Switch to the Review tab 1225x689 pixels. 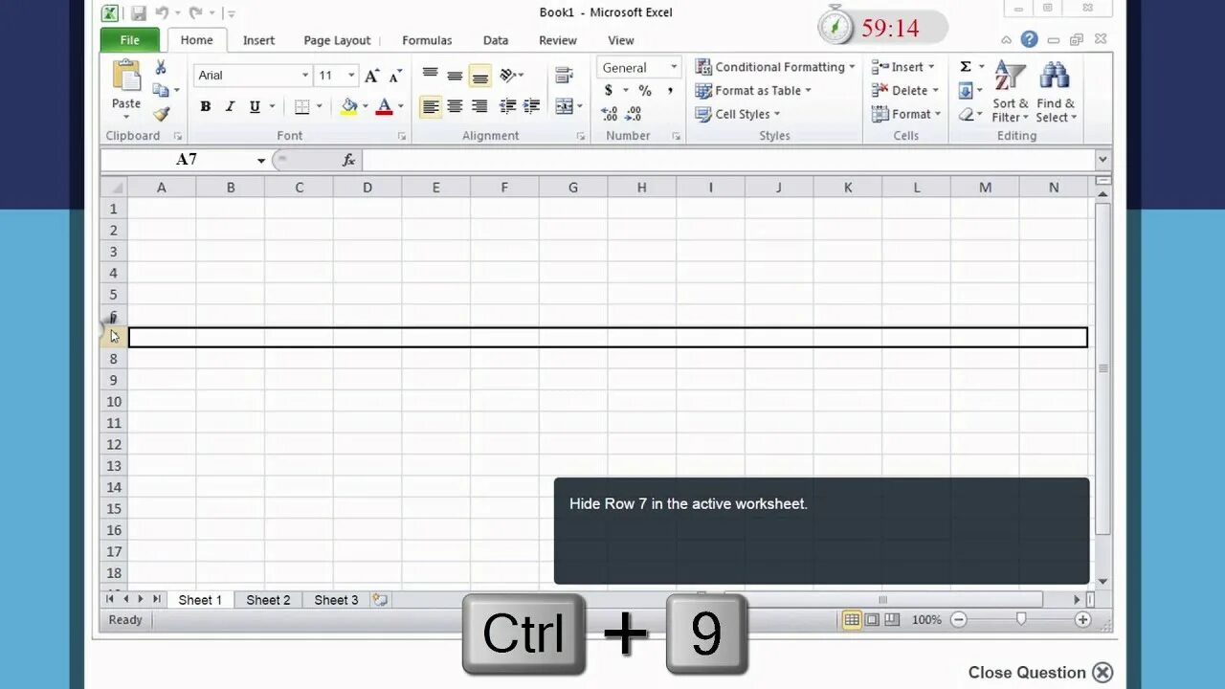tap(558, 40)
